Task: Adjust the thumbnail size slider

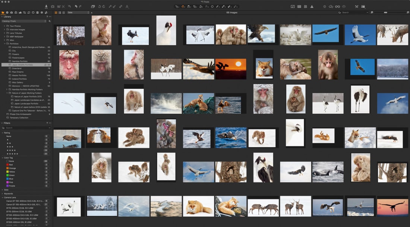Action: point(385,12)
